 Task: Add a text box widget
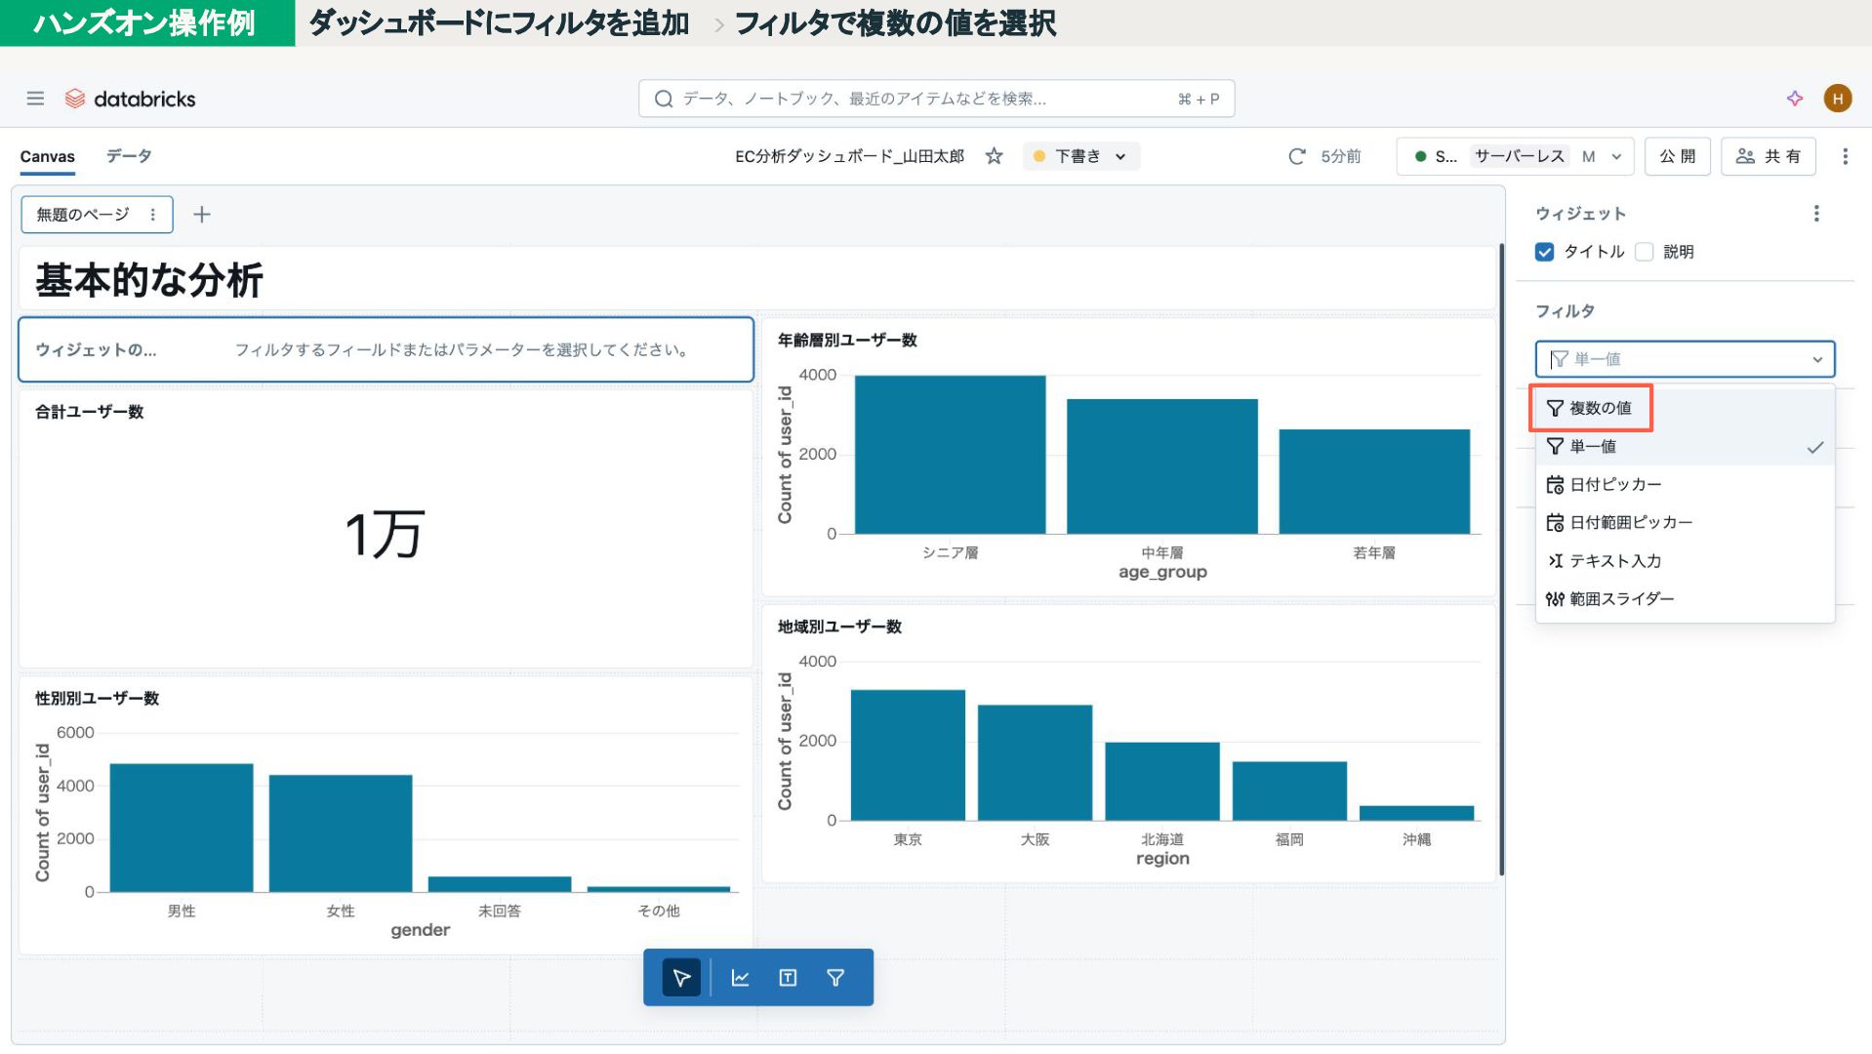click(788, 977)
